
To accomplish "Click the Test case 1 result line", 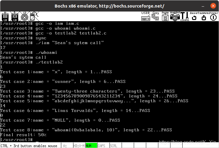I will tap(56, 72).
